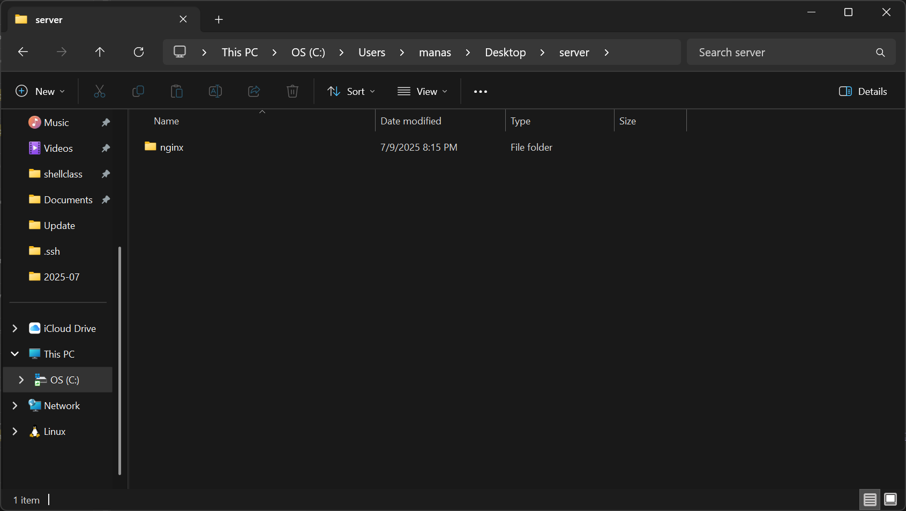The image size is (906, 511).
Task: Unpin shellclass pin icon
Action: [x=106, y=174]
